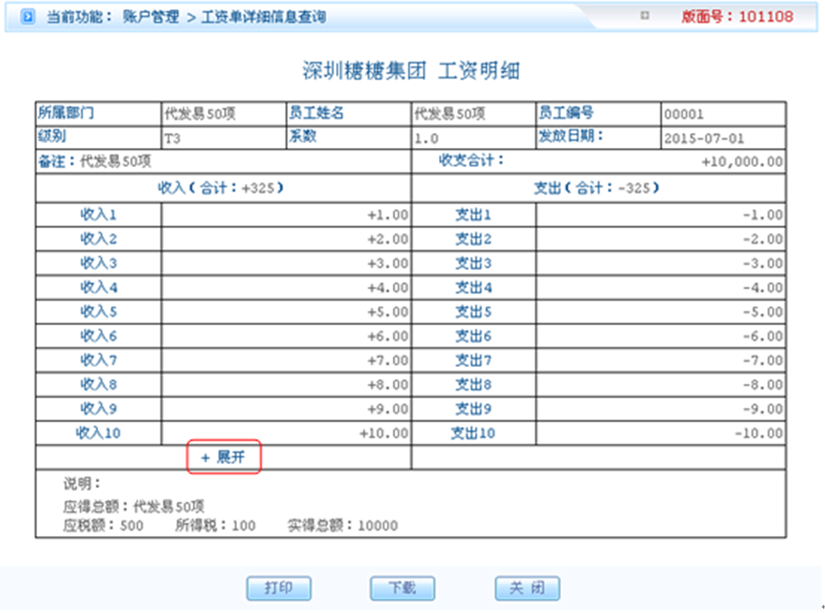Select 工资单详细信息查询 in the breadcrumb
825x613 pixels.
point(264,17)
